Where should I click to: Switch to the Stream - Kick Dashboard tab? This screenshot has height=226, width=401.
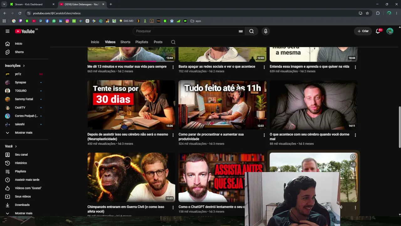pos(32,4)
